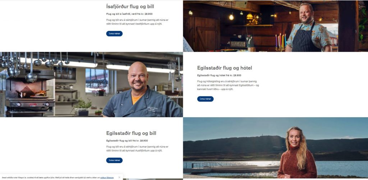Viewport: 368px width, 180px height.
Task: Click the paragraph mentioning Egilsstöðum
Action: (x=228, y=85)
